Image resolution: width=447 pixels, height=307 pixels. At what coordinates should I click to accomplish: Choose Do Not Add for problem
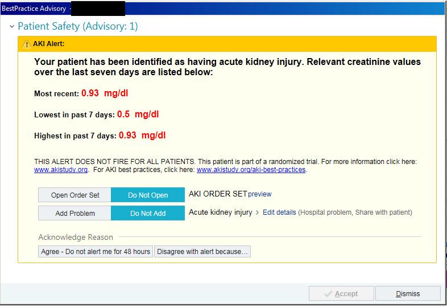pos(148,213)
